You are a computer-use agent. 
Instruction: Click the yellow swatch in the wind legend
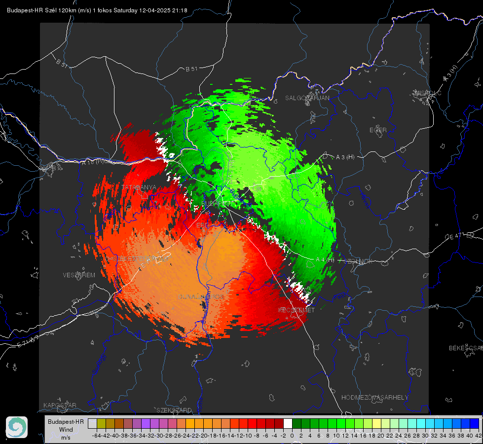(x=377, y=423)
